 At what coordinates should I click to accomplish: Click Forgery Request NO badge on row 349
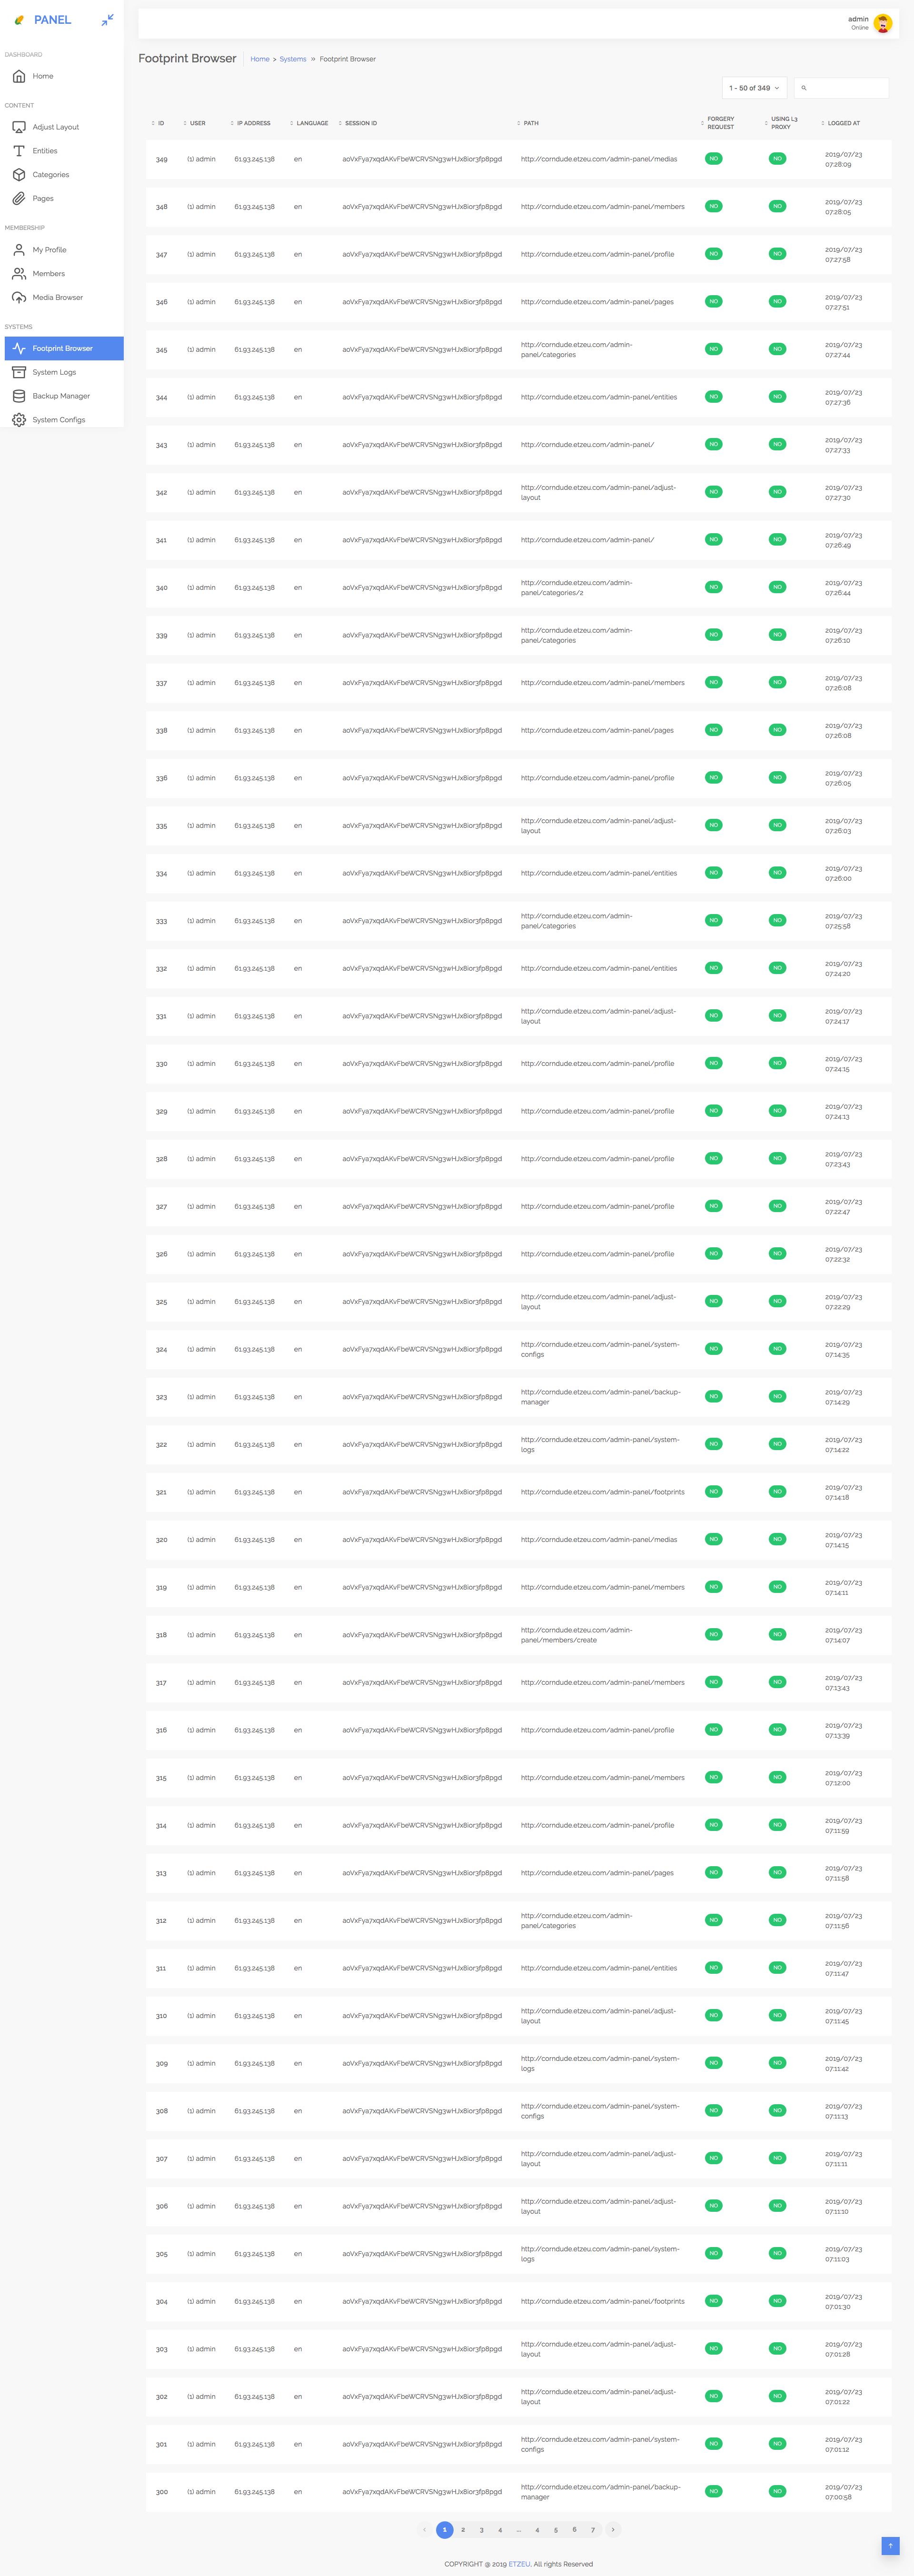click(713, 159)
